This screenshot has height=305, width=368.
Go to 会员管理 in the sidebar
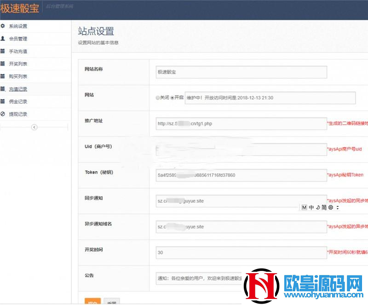pos(18,39)
